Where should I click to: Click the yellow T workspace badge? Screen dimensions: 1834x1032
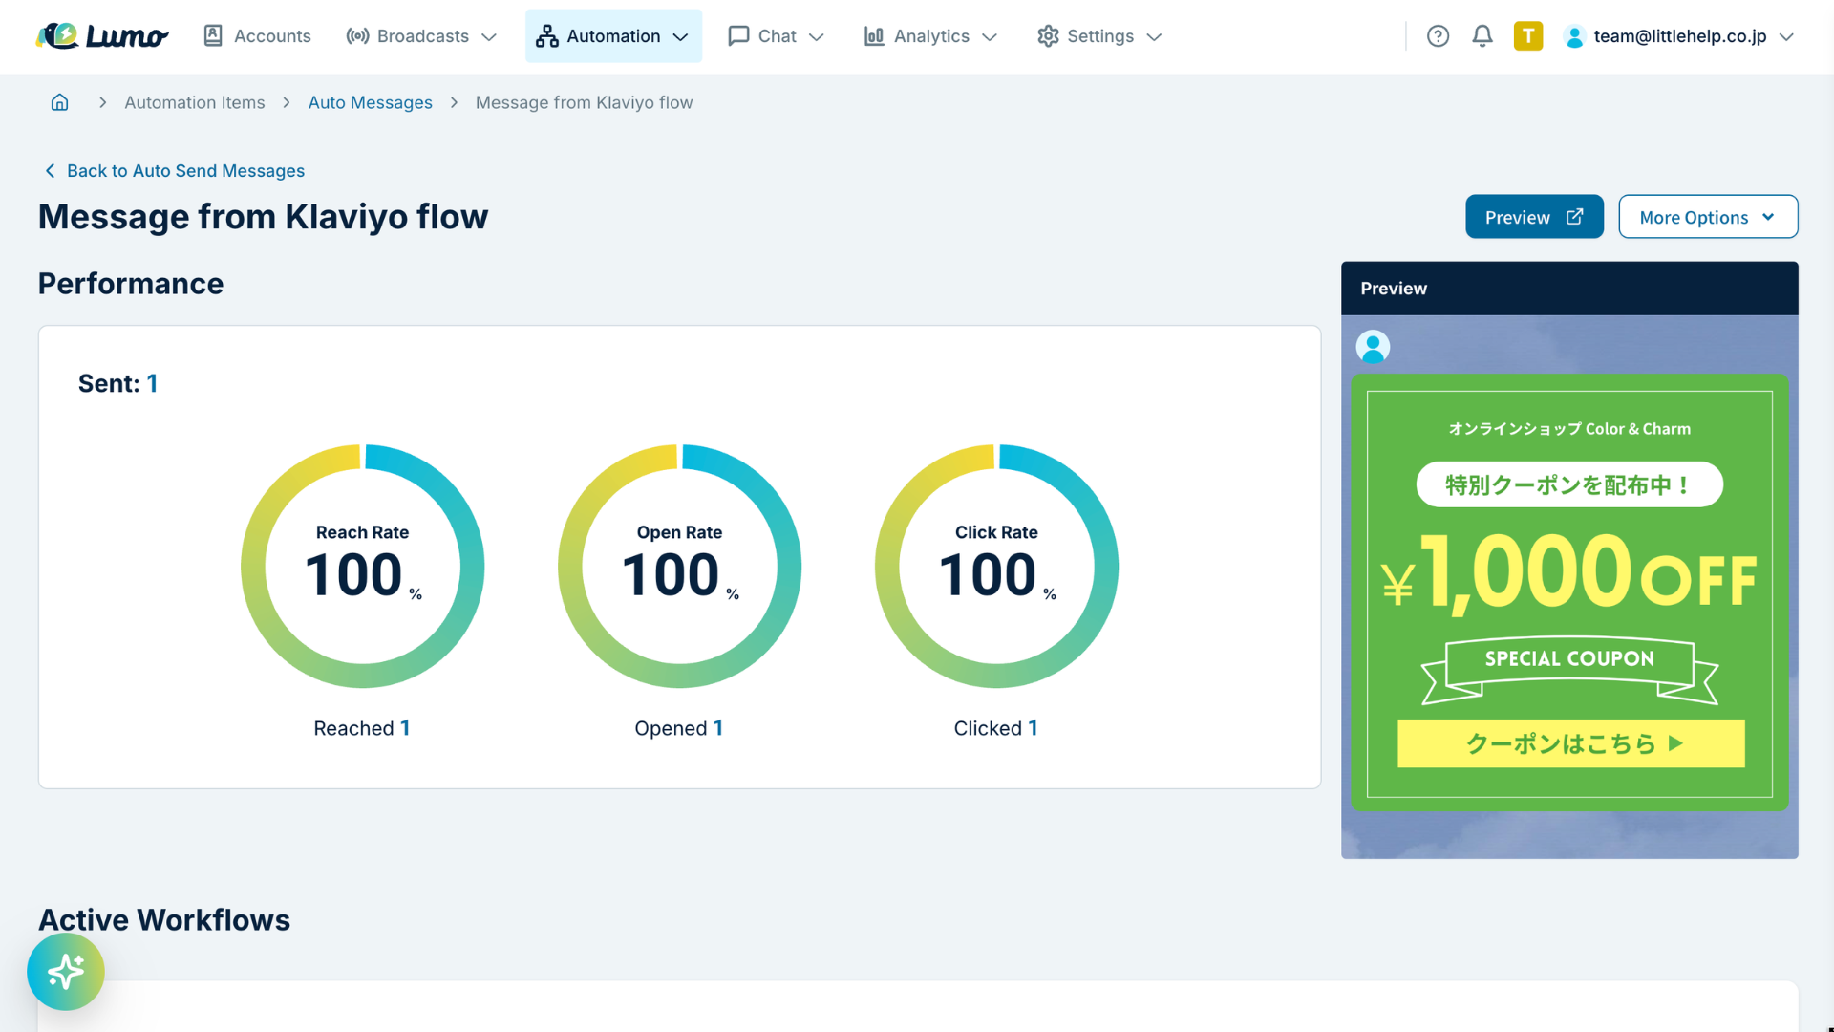pos(1528,36)
